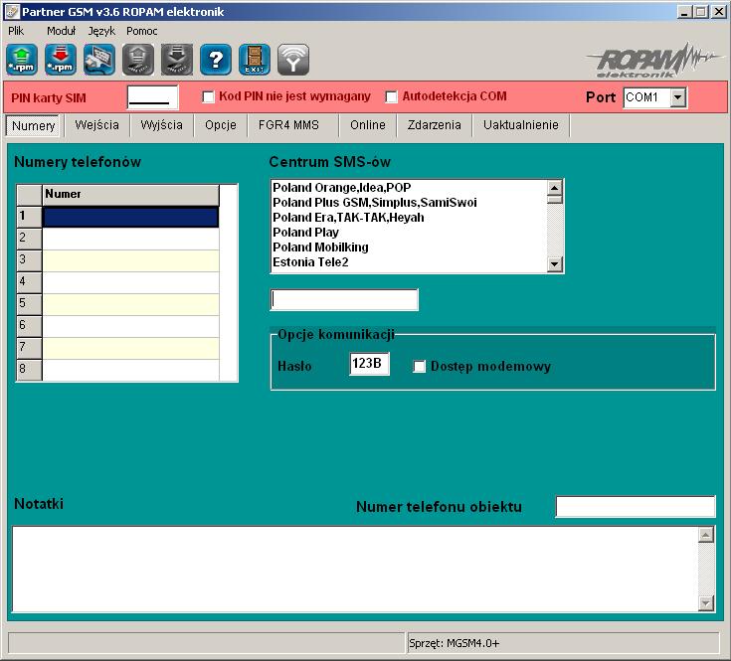Click the 'Sprzęt: MGSM4.0+' status bar text
The width and height of the screenshot is (731, 661).
coord(454,644)
